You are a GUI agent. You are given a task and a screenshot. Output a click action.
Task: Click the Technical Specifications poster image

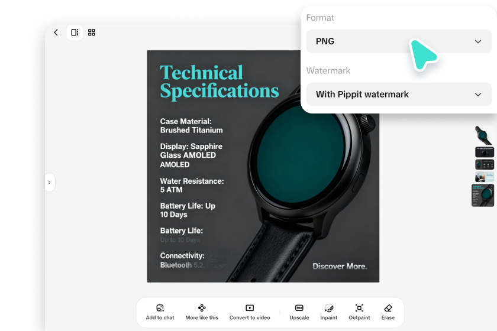point(263,166)
